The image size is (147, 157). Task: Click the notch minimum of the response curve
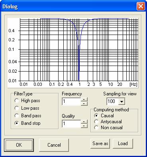coord(79,80)
